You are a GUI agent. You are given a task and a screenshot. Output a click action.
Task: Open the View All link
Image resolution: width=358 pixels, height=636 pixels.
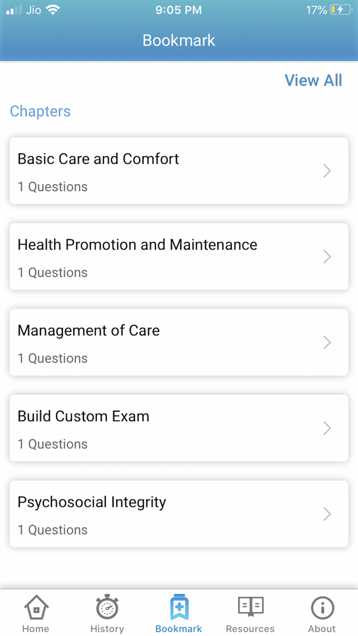click(313, 80)
